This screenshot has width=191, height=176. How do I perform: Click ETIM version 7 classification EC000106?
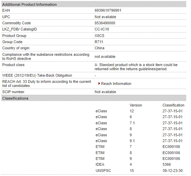click(171, 147)
